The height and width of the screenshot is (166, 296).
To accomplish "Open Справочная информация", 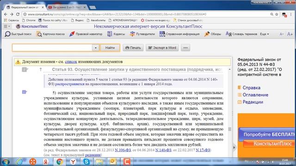I will coord(179,34).
